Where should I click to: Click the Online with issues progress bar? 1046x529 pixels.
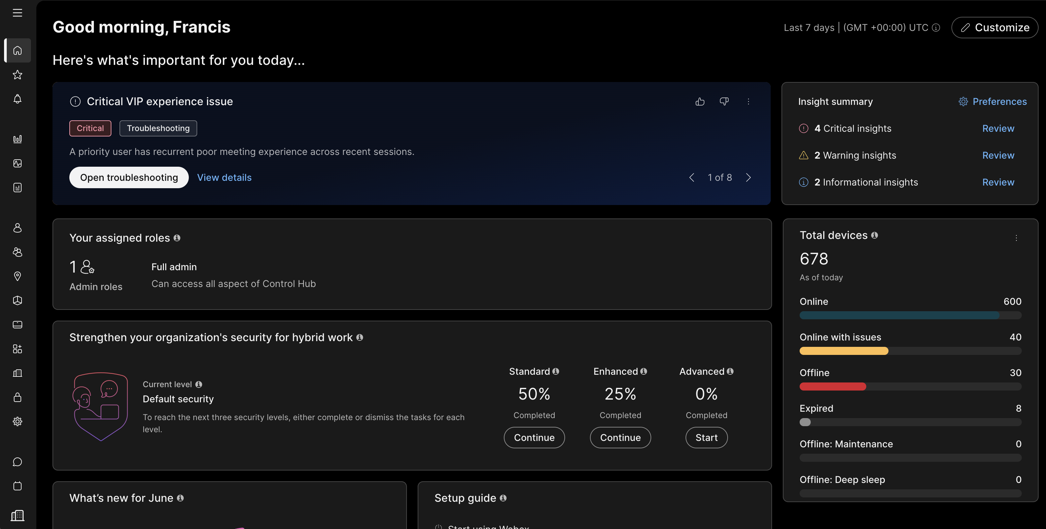pos(910,351)
